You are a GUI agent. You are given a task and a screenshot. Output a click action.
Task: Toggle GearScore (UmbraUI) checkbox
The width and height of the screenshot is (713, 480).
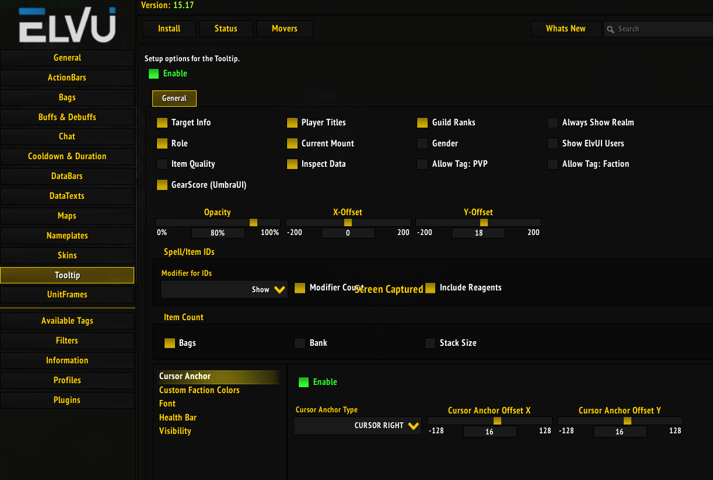click(x=162, y=185)
